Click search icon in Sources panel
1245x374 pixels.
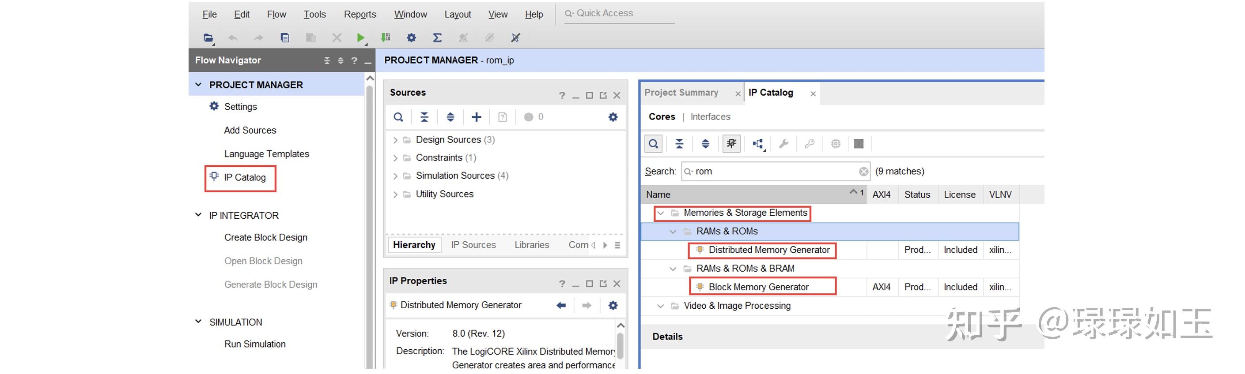tap(398, 117)
